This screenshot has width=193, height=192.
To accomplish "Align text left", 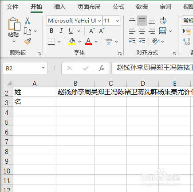I will pyautogui.click(x=132, y=31).
